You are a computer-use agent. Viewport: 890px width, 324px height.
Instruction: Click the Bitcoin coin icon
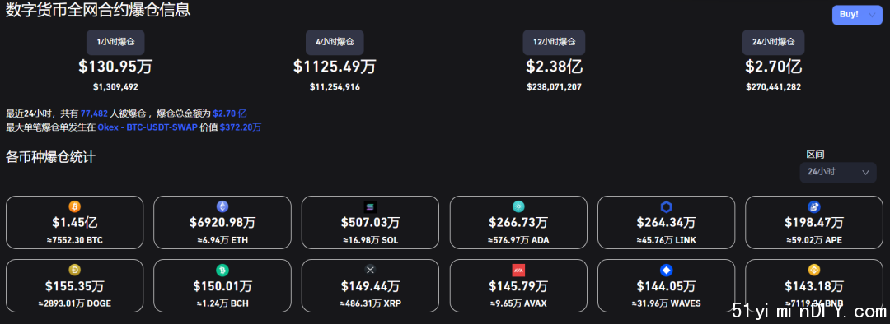pyautogui.click(x=75, y=206)
